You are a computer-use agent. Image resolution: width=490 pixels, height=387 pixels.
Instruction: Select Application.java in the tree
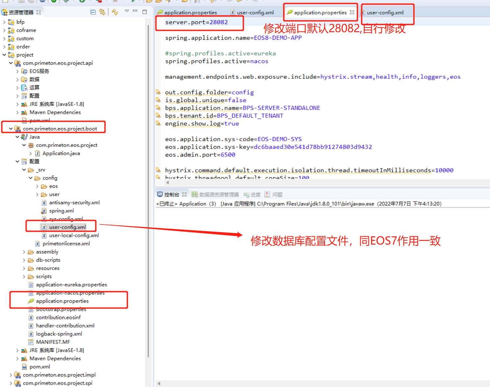pyautogui.click(x=61, y=153)
